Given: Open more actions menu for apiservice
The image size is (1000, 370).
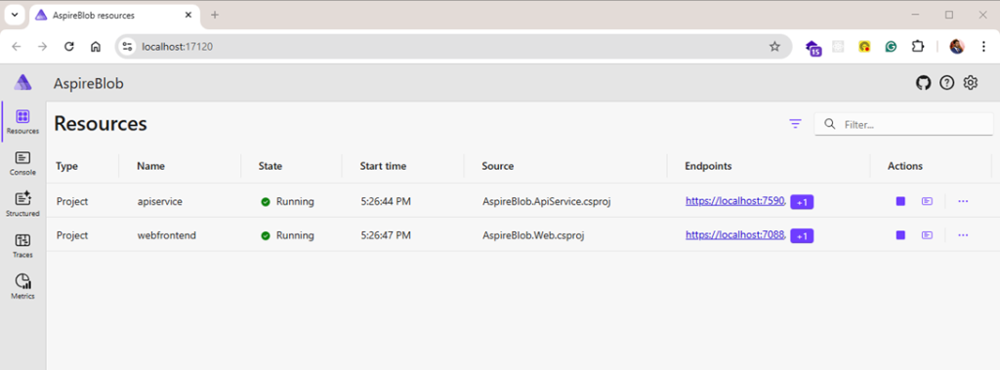Looking at the screenshot, I should tap(963, 201).
